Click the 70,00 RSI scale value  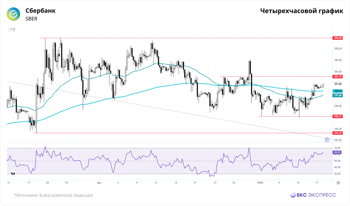[x=337, y=148]
